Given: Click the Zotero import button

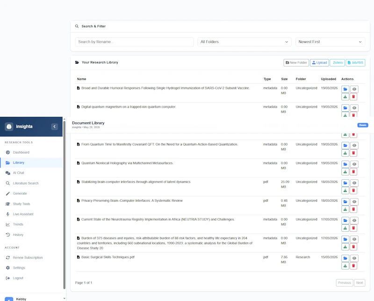Looking at the screenshot, I should pyautogui.click(x=337, y=63).
